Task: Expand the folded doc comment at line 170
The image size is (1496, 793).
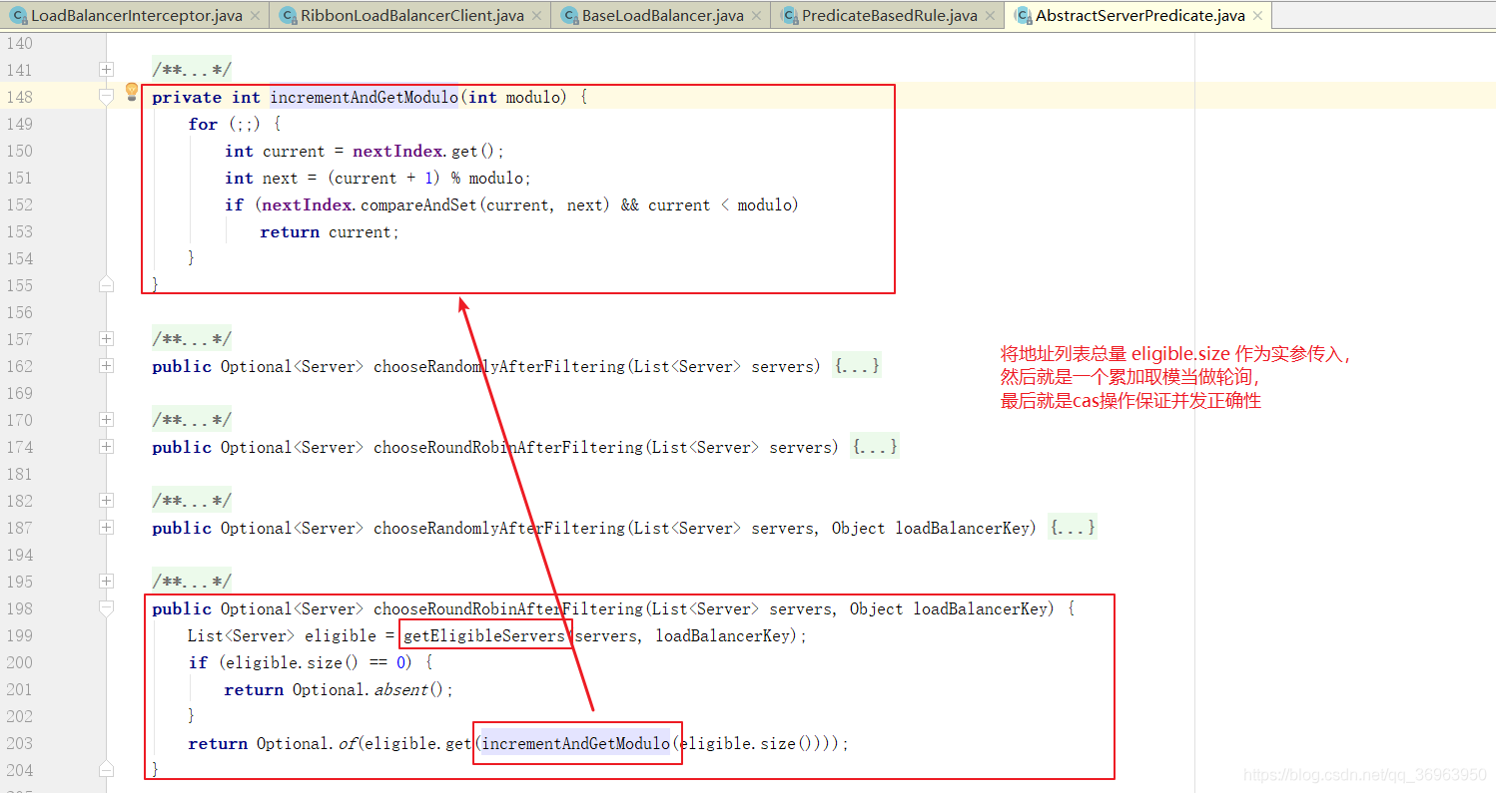Action: click(106, 420)
